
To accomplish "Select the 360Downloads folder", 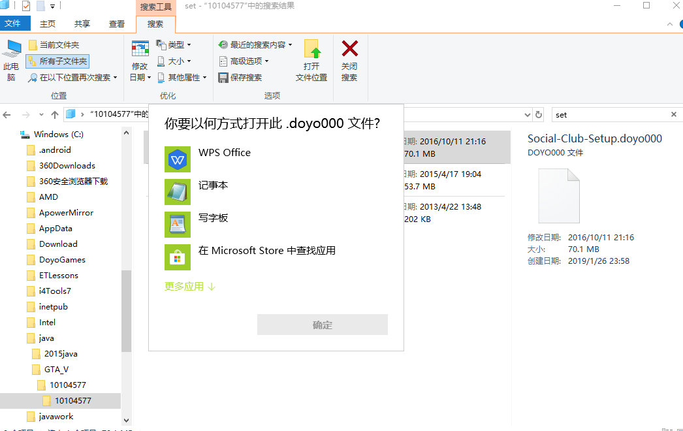I will [61, 166].
